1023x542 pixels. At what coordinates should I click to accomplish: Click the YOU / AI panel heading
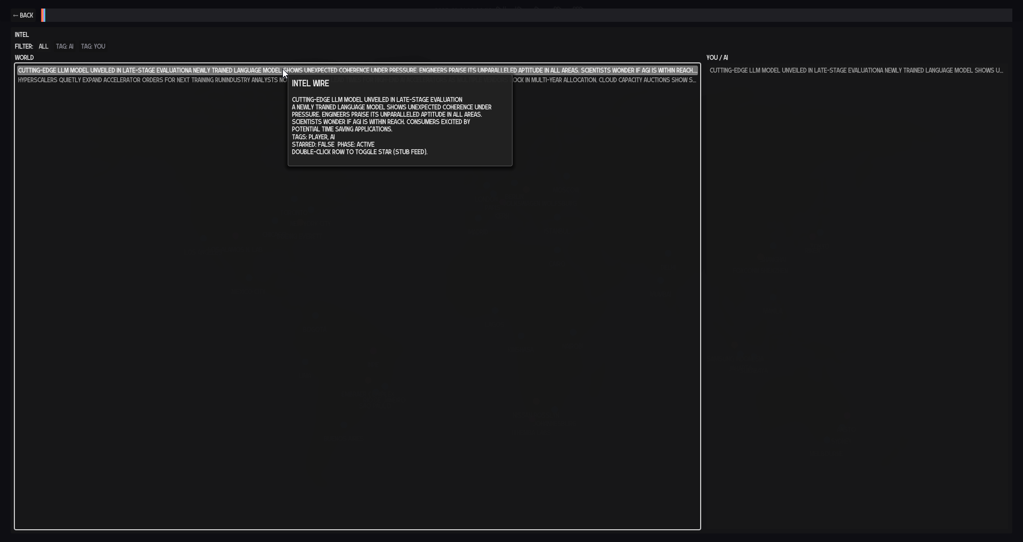(x=717, y=58)
